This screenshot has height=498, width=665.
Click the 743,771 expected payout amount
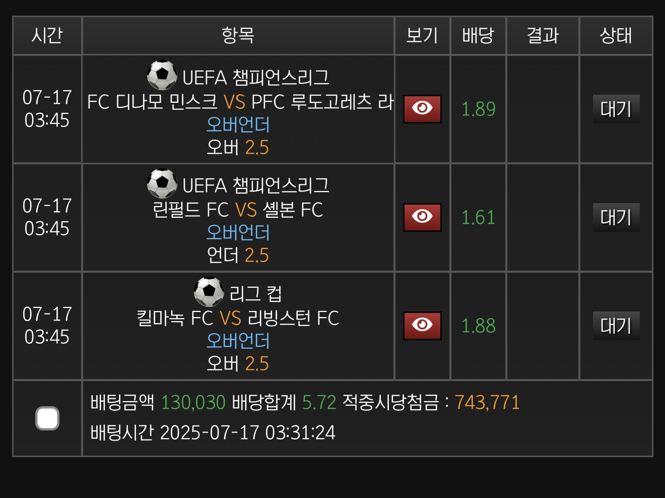(x=487, y=402)
